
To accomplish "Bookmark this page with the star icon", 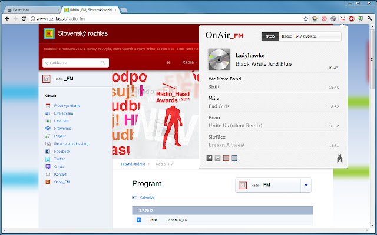I will pyautogui.click(x=306, y=19).
